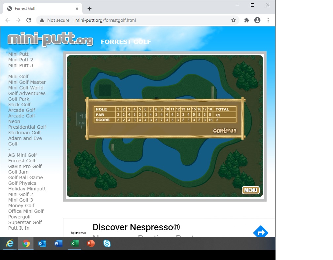333x260 pixels.
Task: Close the Forrest Golf tab
Action: coord(77,9)
